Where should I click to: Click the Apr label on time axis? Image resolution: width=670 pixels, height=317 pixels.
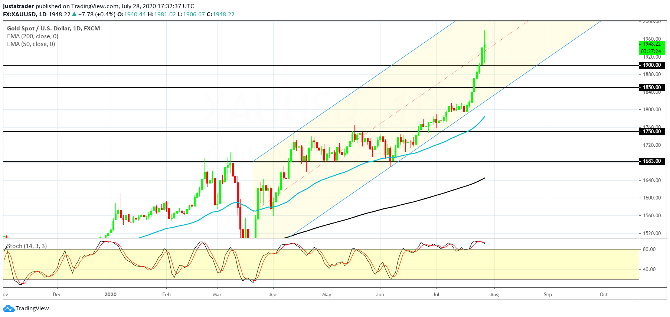273,295
